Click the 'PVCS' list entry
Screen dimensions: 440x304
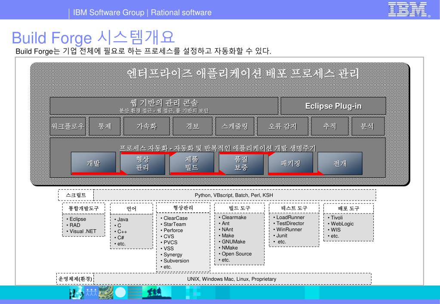170,242
